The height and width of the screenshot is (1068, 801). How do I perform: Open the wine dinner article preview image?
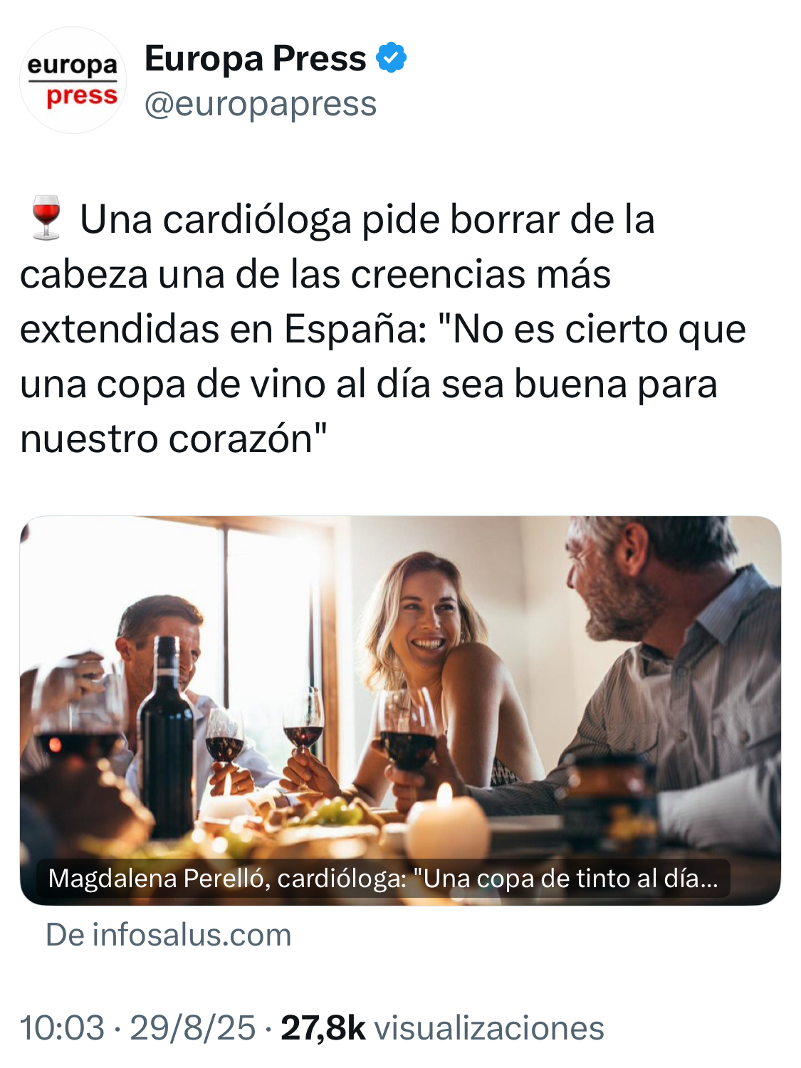pyautogui.click(x=400, y=711)
